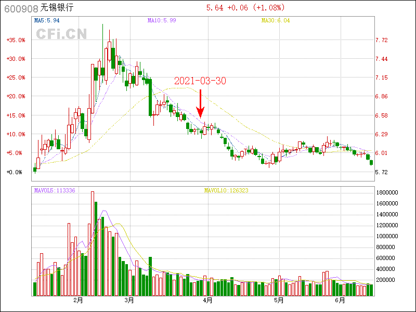Click the +0.0% baseline axis label

point(16,172)
